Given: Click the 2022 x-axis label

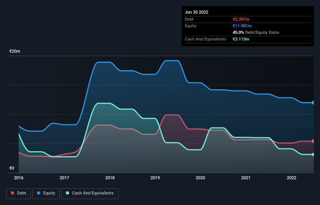Looking at the screenshot, I should [292, 178].
